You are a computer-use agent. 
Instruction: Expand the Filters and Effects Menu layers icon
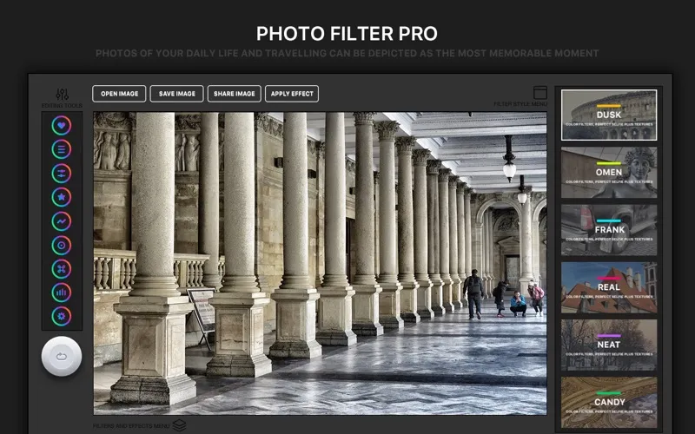click(x=179, y=425)
